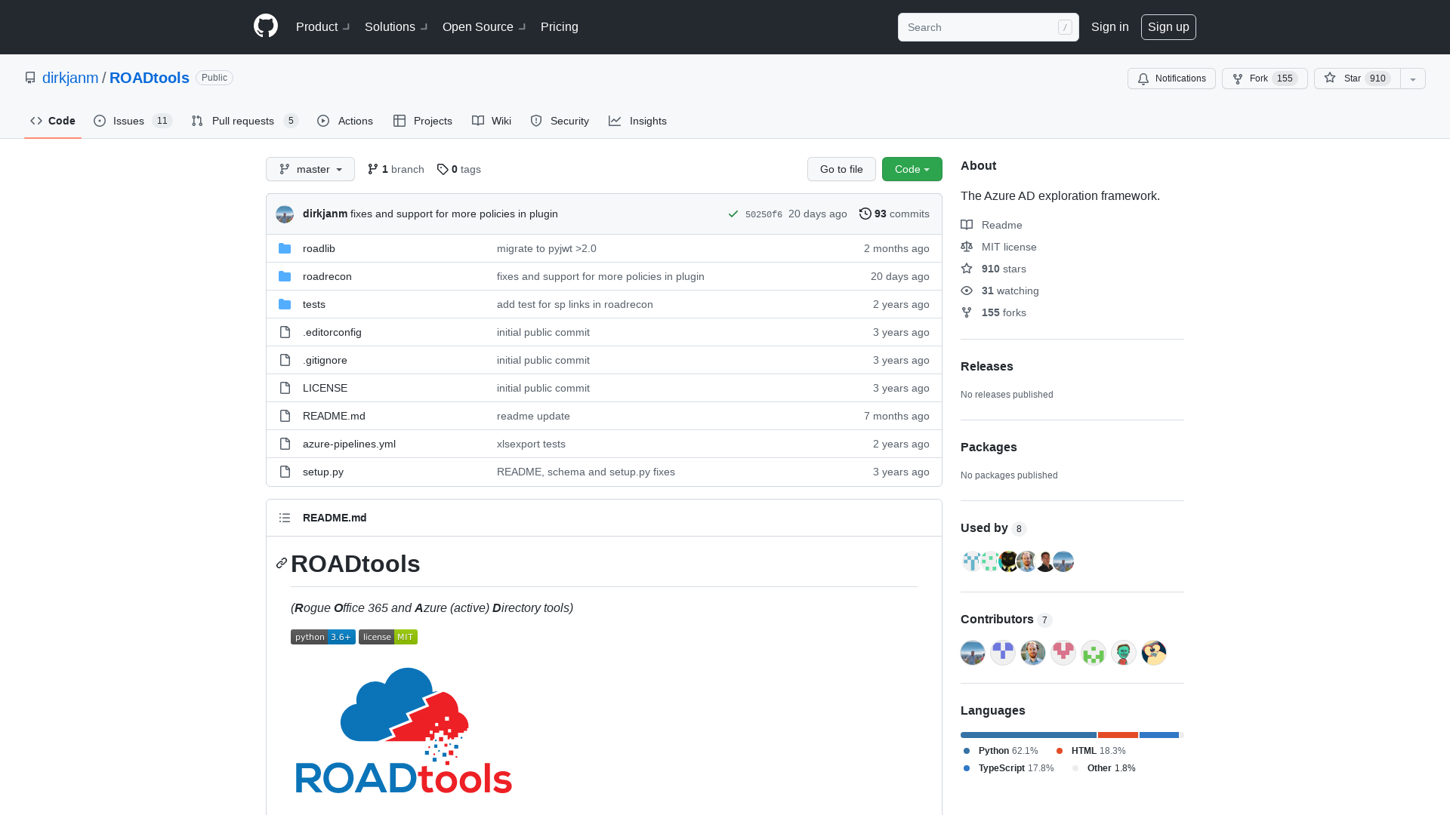Open dirkjanm's avatar in the commit bar

tap(285, 214)
